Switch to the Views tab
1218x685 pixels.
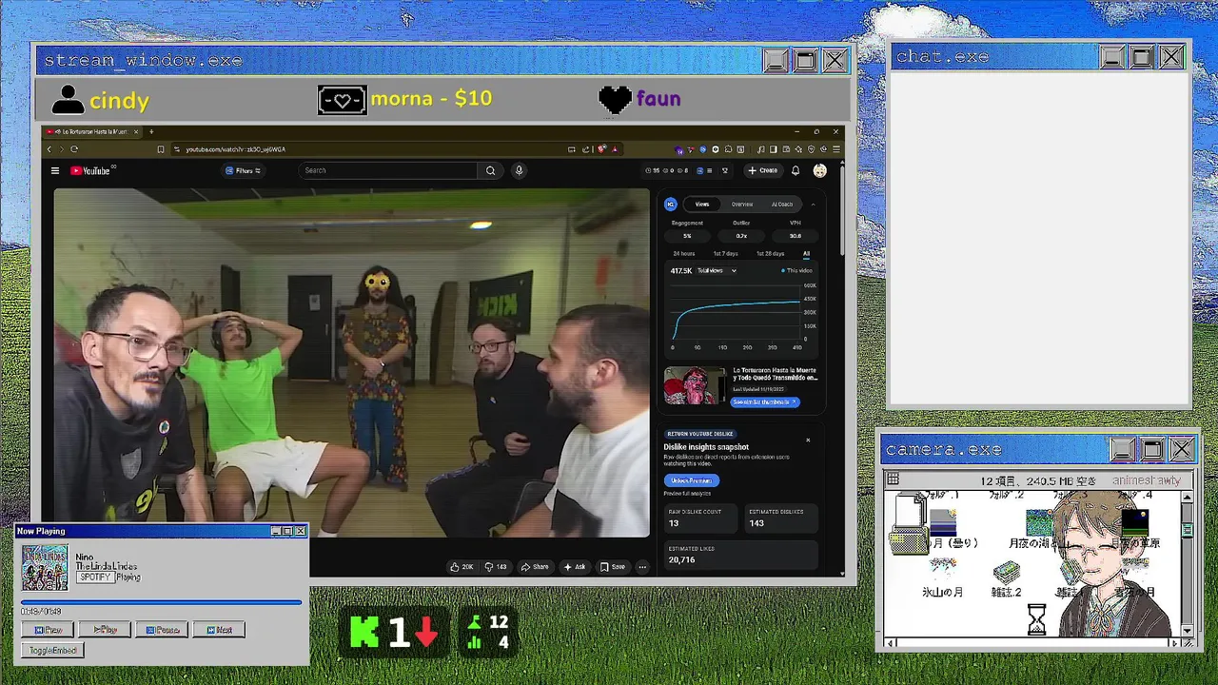click(x=702, y=205)
